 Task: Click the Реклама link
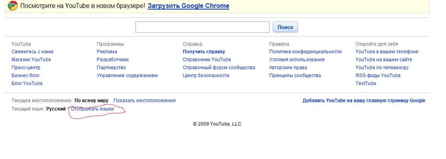107,52
